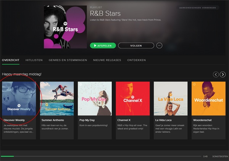Image resolution: width=229 pixels, height=161 pixels.
Task: Click the Channel X title link
Action: [x=124, y=120]
